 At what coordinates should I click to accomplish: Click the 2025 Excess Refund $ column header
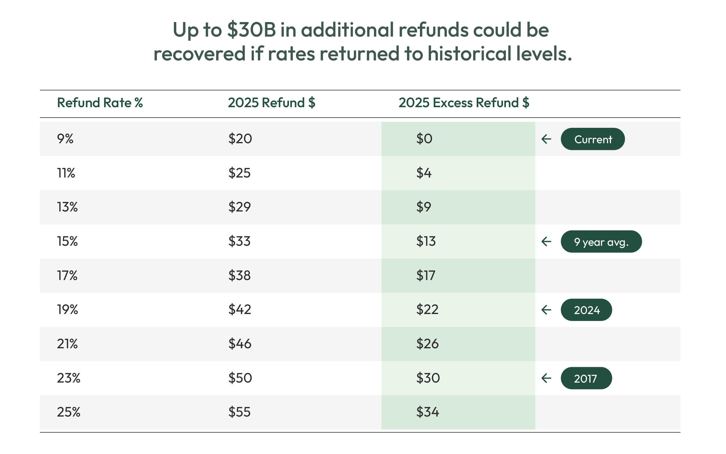pyautogui.click(x=464, y=103)
